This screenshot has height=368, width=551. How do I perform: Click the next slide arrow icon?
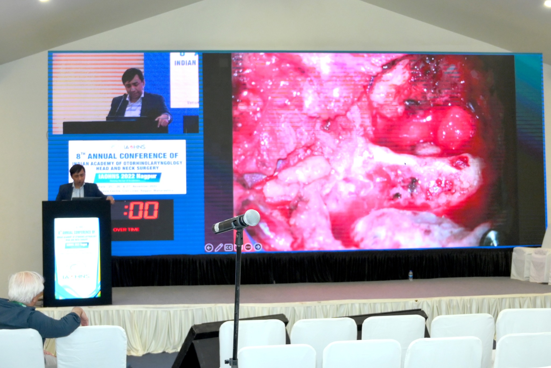click(x=258, y=247)
